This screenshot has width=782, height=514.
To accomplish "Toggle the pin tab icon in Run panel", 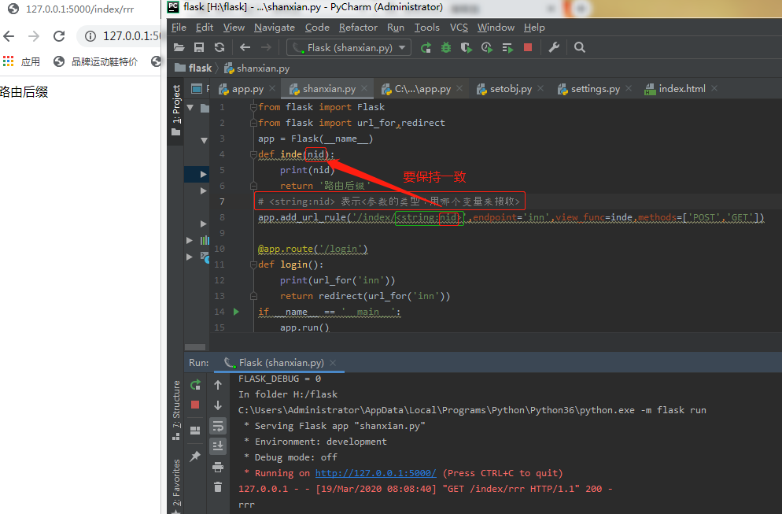I will click(195, 456).
